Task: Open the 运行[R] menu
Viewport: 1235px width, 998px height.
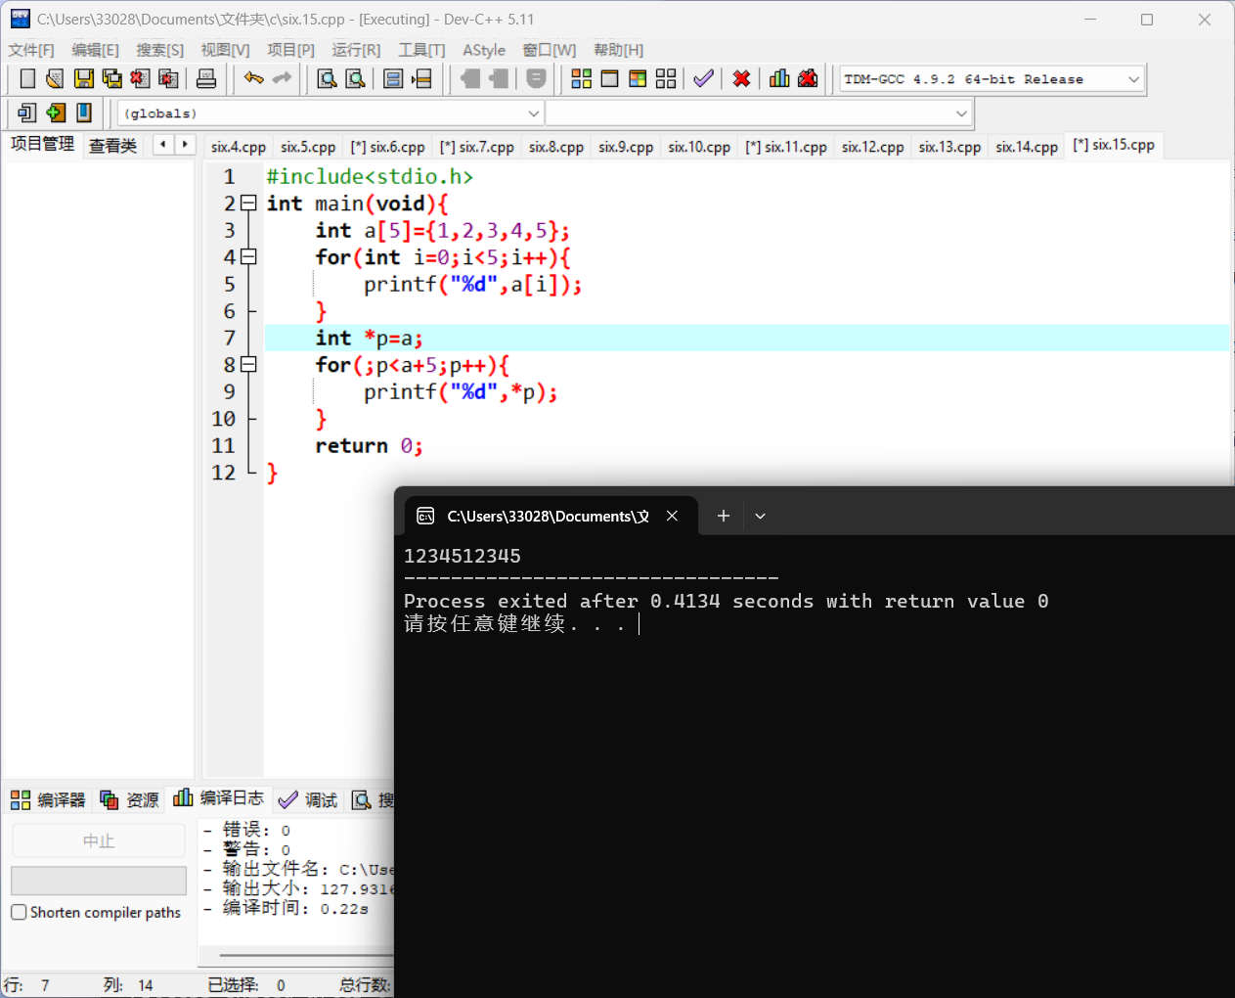Action: tap(356, 50)
